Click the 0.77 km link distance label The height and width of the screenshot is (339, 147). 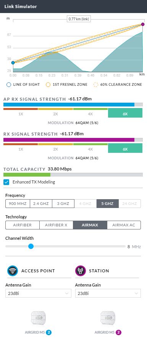point(79,19)
